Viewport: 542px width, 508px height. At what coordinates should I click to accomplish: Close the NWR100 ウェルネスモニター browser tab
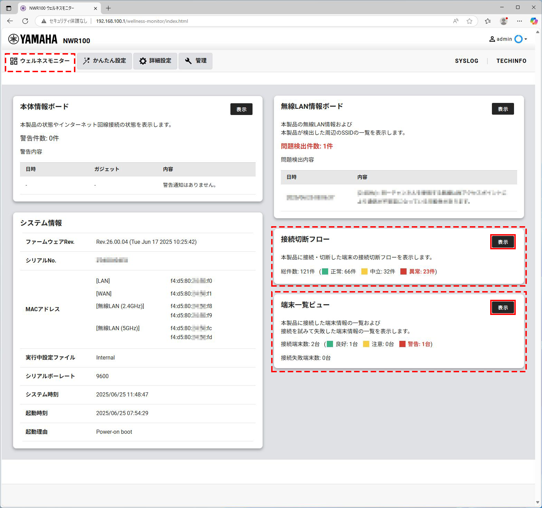[96, 8]
